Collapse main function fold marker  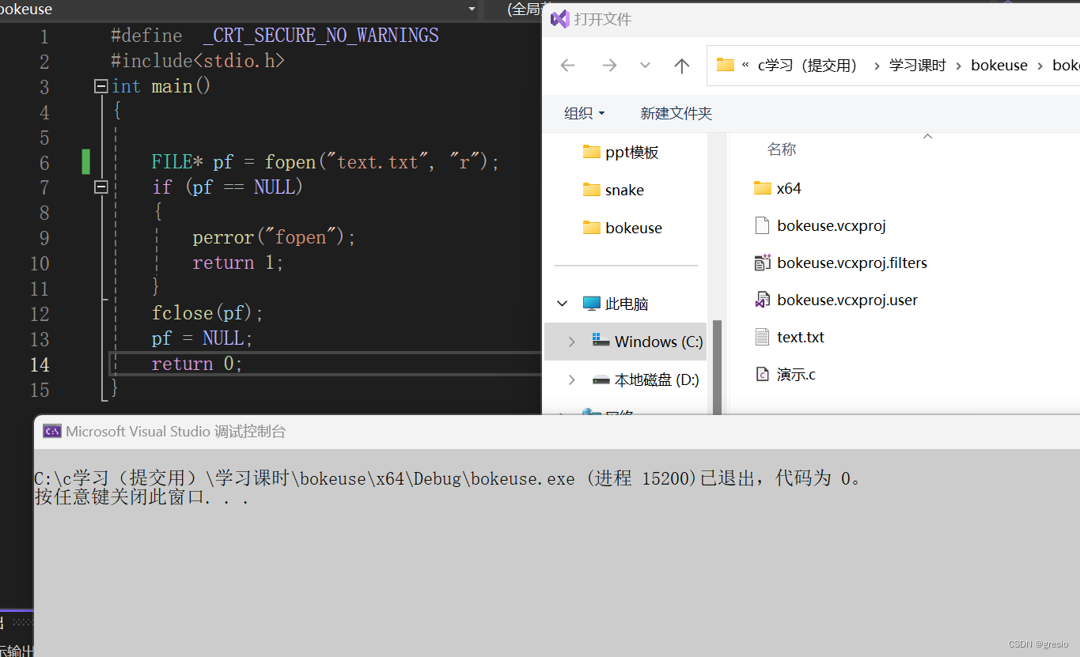click(x=100, y=86)
